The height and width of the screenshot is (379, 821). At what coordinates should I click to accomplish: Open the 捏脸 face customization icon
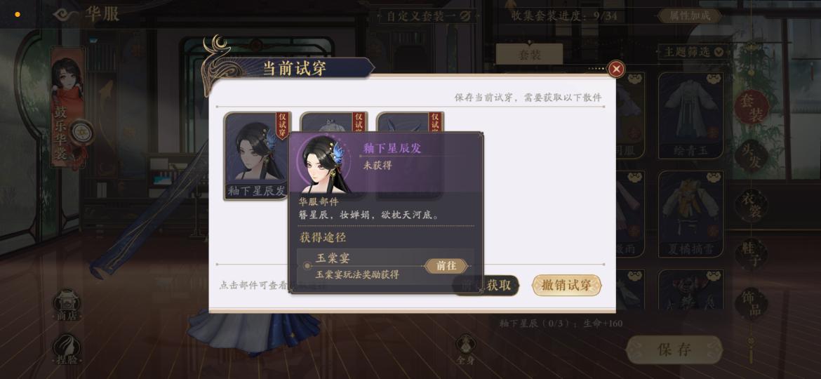67,350
